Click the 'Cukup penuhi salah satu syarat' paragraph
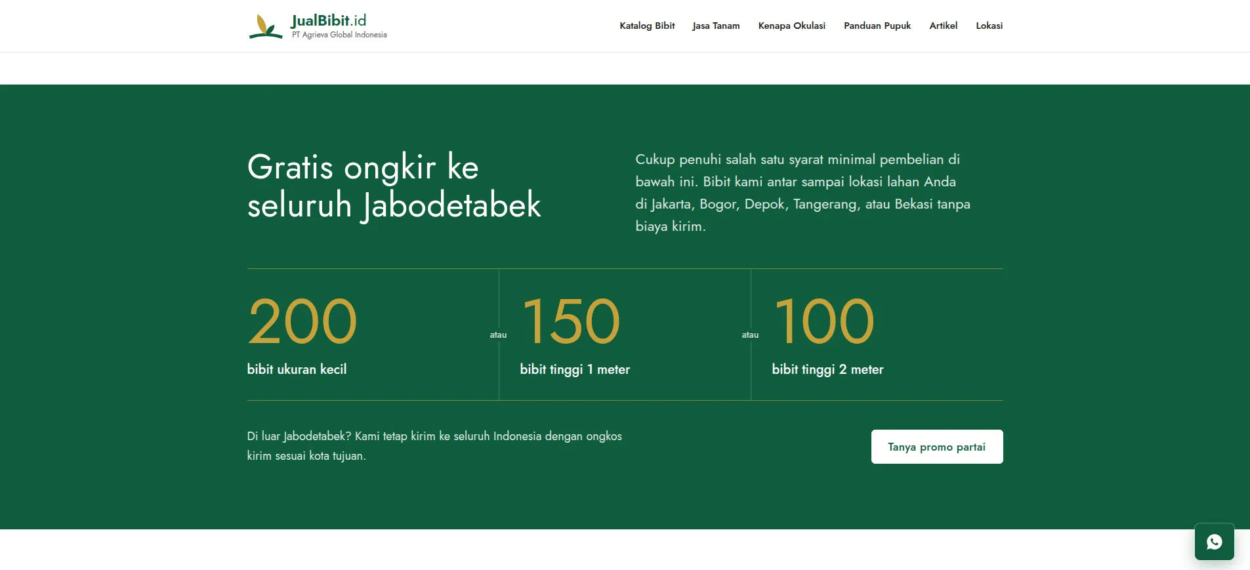 802,193
